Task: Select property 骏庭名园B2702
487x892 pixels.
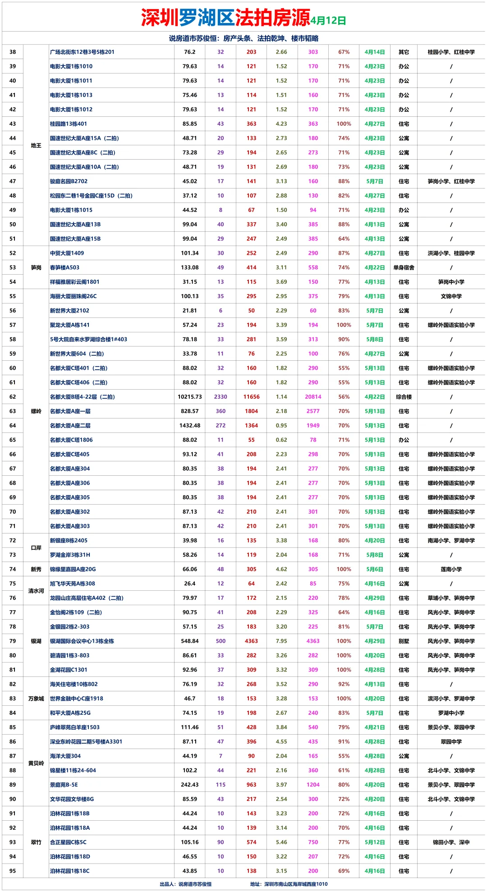Action: pos(69,181)
